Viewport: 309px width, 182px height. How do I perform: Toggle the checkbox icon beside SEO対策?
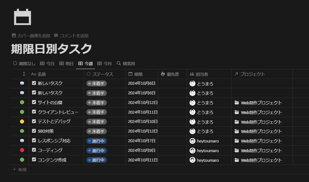(x=34, y=131)
